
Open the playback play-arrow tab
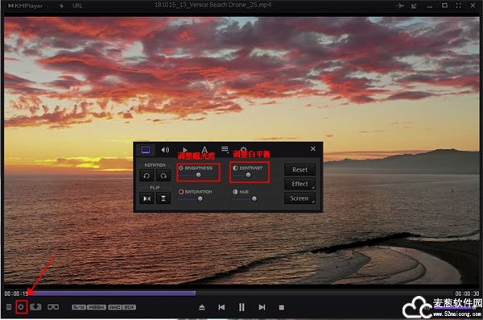(185, 150)
